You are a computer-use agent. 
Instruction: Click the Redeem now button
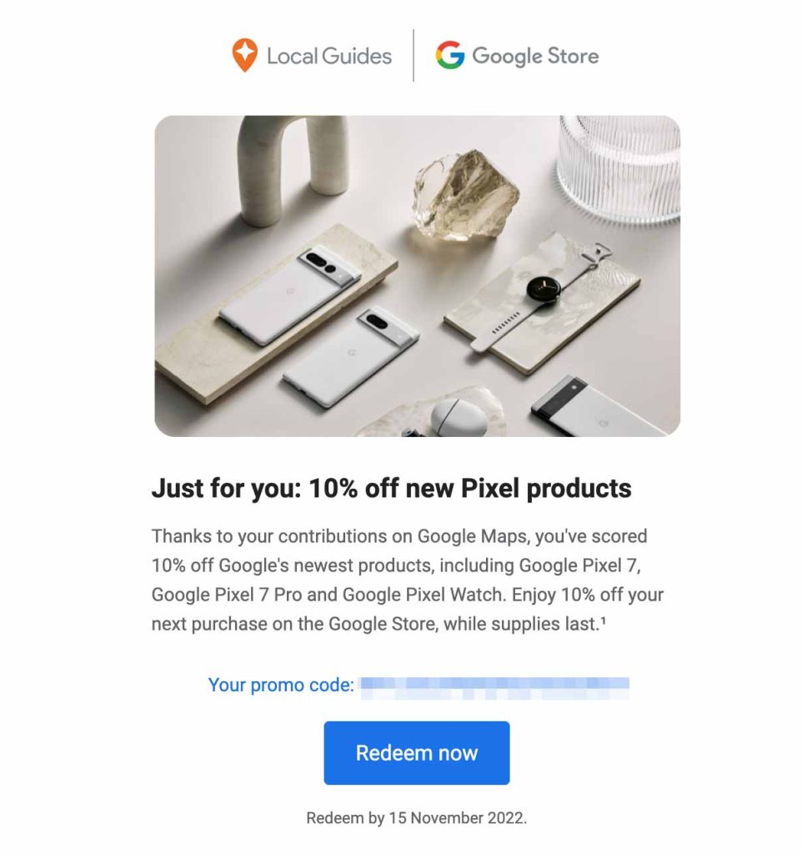pyautogui.click(x=417, y=753)
